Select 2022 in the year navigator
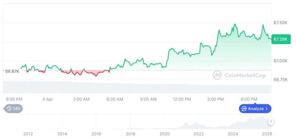Viewport: 296px width, 138px height. [x=199, y=134]
